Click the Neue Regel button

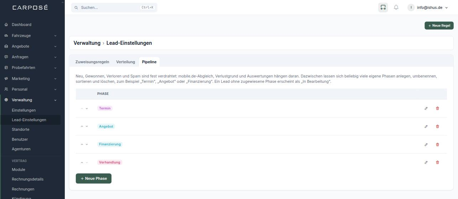point(439,26)
